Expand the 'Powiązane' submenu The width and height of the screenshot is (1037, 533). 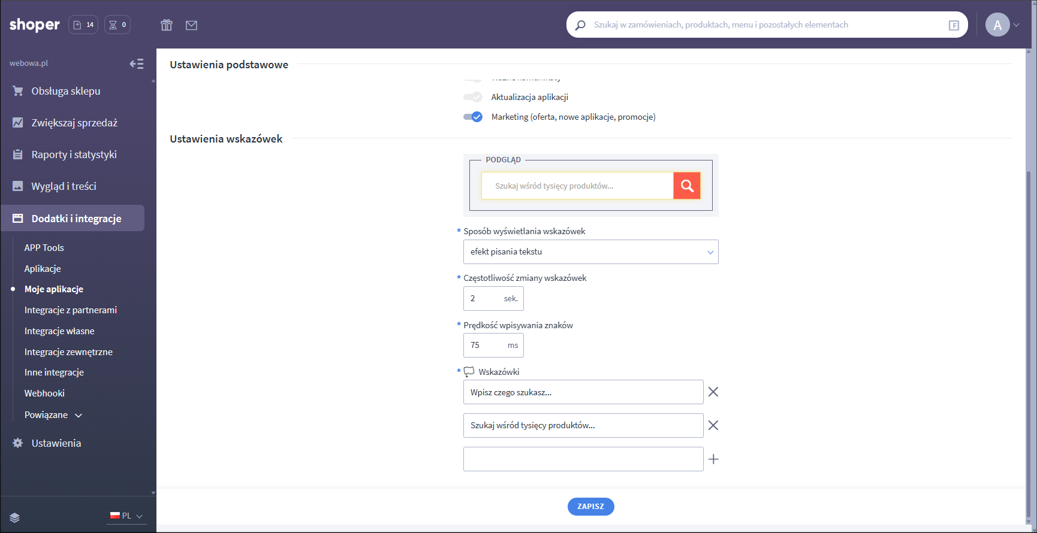click(x=53, y=415)
